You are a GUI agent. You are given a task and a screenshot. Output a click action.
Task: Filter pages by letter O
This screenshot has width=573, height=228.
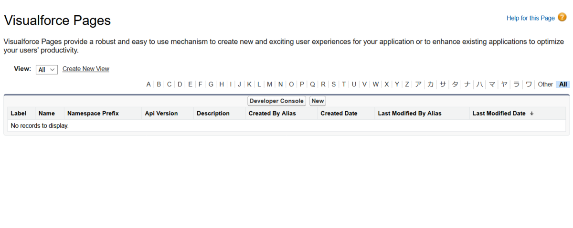pyautogui.click(x=291, y=84)
